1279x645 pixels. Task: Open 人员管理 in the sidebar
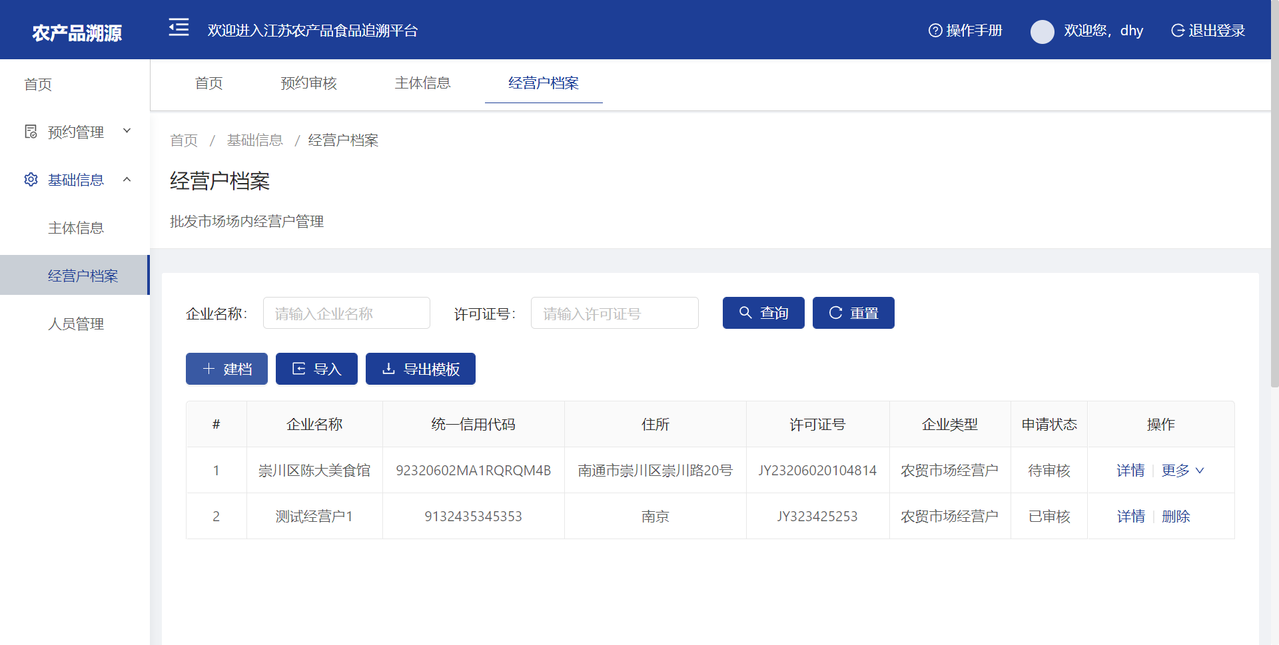click(76, 324)
